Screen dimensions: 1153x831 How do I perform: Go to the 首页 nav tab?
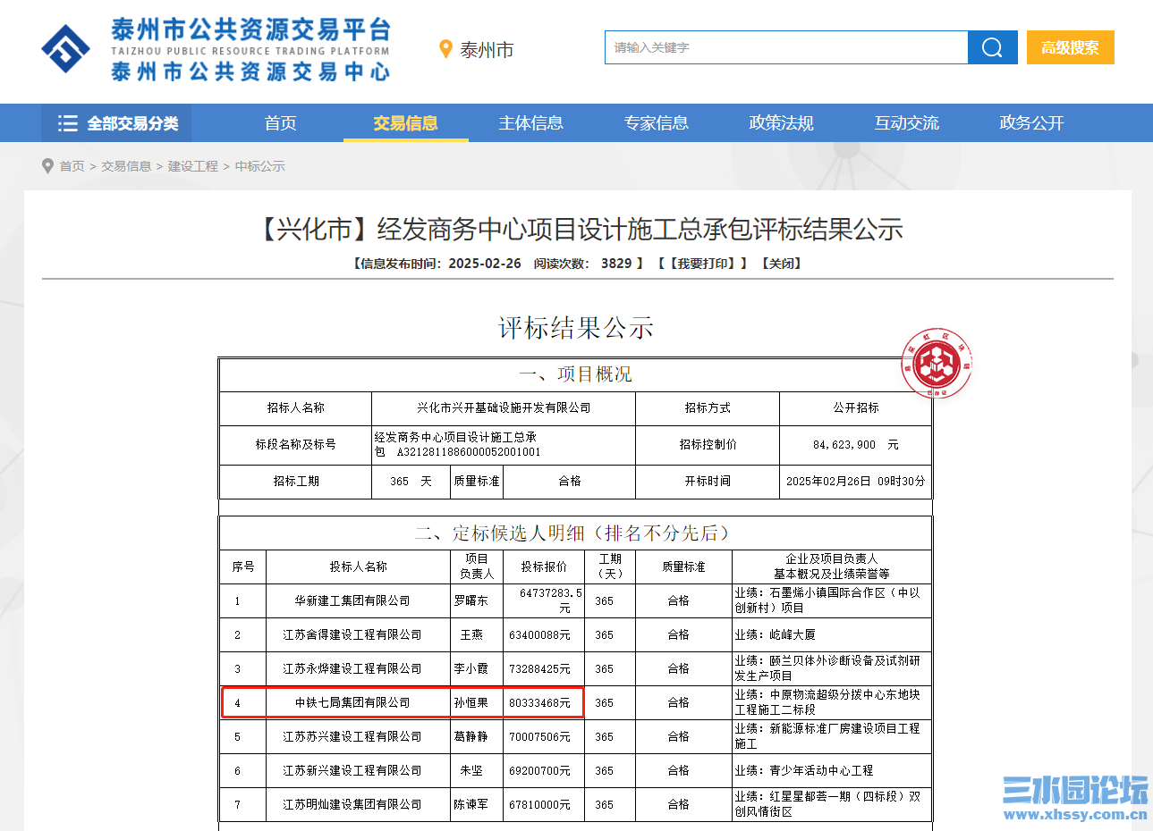[x=280, y=123]
